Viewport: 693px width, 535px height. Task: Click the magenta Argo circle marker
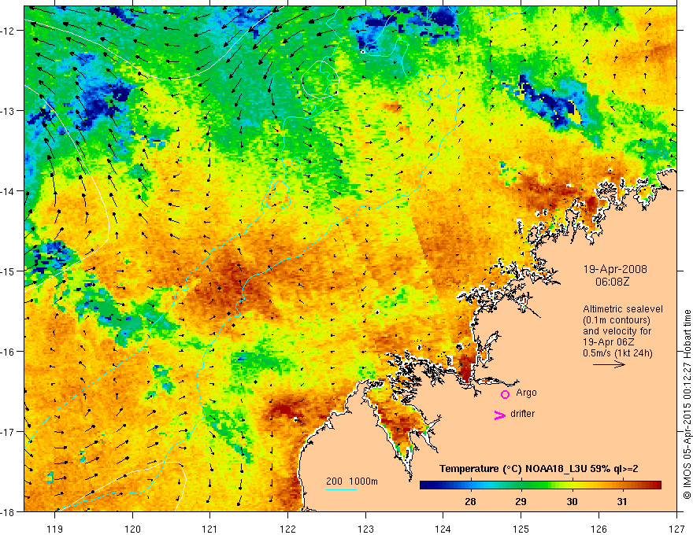tap(505, 394)
